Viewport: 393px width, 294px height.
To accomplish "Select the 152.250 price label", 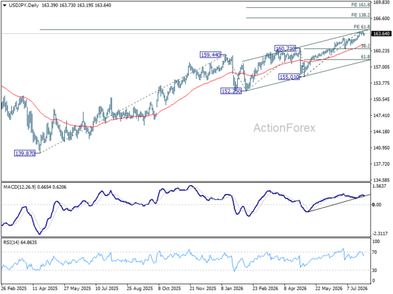I will tap(231, 91).
